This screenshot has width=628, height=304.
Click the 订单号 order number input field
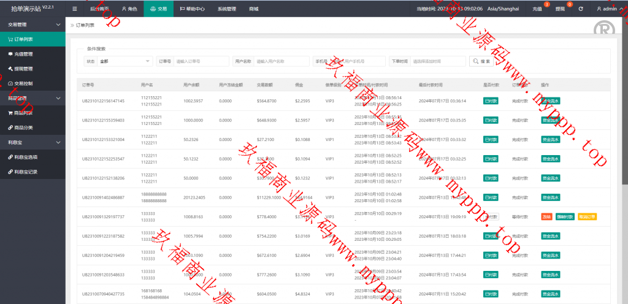pyautogui.click(x=200, y=61)
